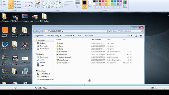169x95 pixels.
Task: Click the Brushes tool icon
Action: click(x=38, y=2)
